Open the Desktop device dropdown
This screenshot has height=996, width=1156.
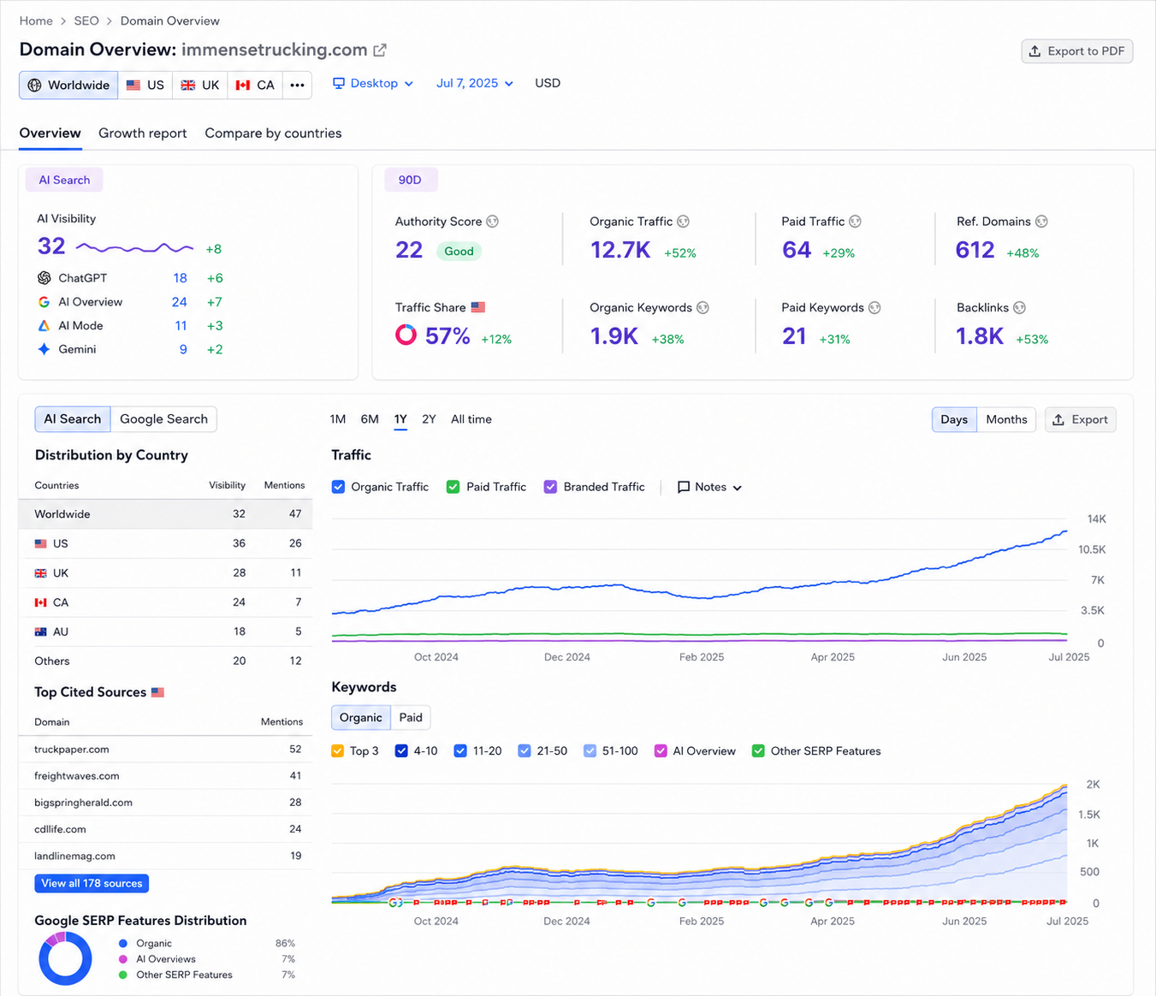[x=373, y=84]
